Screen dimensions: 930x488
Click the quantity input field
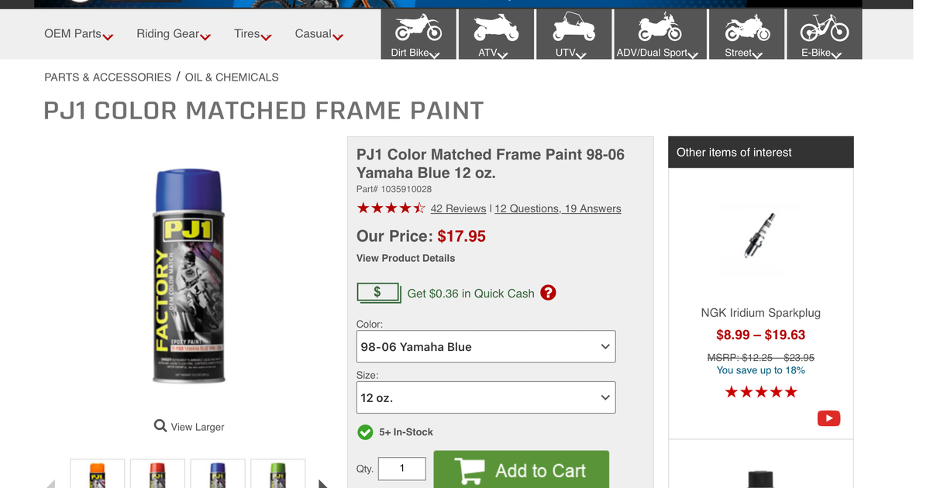coord(401,469)
